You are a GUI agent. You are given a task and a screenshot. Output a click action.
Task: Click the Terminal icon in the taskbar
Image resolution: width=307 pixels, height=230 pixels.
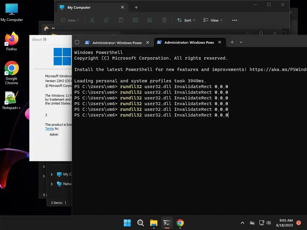point(167,223)
